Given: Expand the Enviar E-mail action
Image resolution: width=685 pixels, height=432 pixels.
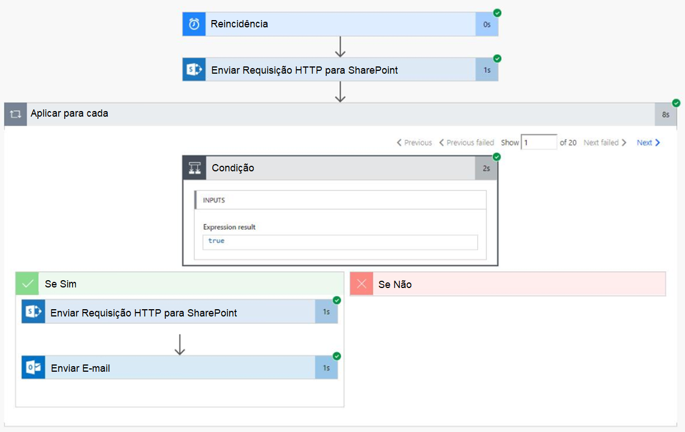Looking at the screenshot, I should click(179, 367).
